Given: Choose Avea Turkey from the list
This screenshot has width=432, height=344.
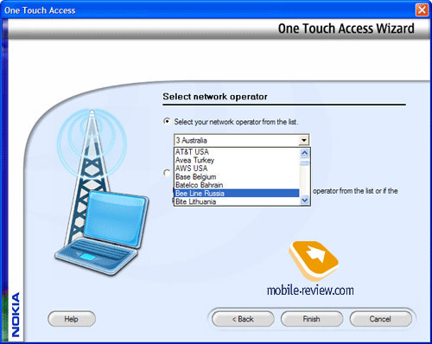Looking at the screenshot, I should pos(237,160).
